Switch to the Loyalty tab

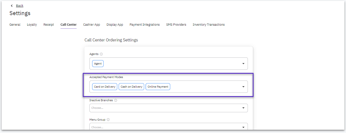coord(32,24)
